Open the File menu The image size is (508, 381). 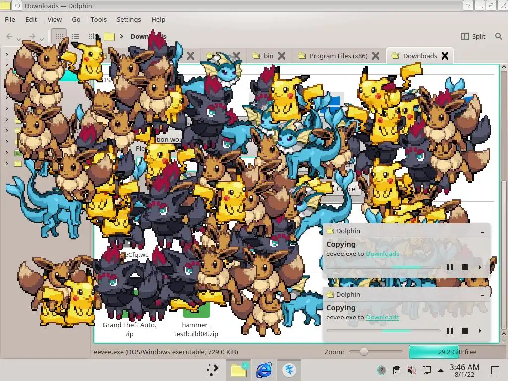10,19
